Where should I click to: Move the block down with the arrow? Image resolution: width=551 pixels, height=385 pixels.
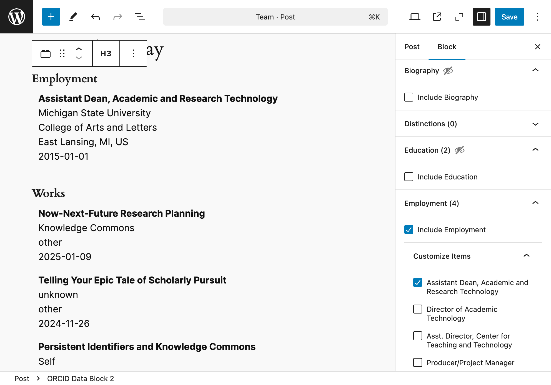tap(79, 58)
